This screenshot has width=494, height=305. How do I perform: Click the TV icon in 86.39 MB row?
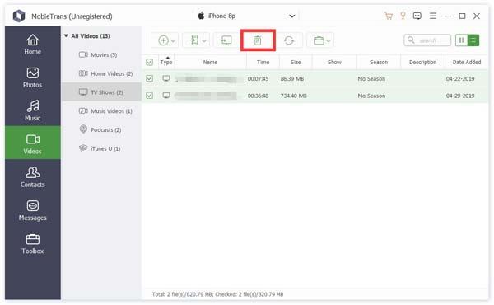(166, 78)
